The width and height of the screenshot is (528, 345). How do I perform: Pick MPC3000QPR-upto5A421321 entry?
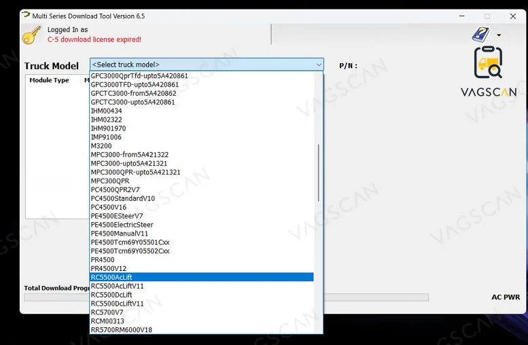coord(202,172)
